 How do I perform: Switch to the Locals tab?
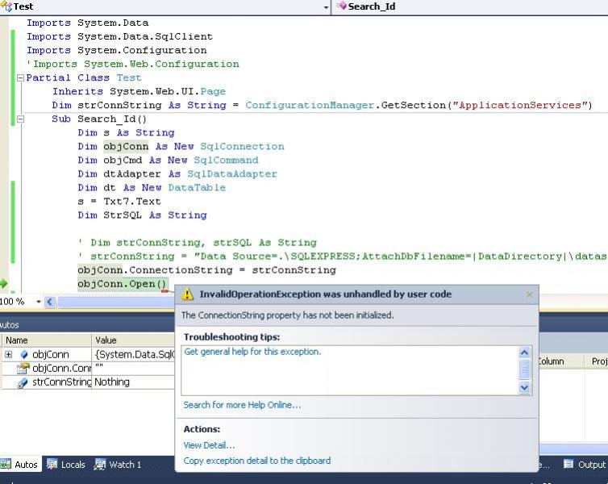click(65, 464)
